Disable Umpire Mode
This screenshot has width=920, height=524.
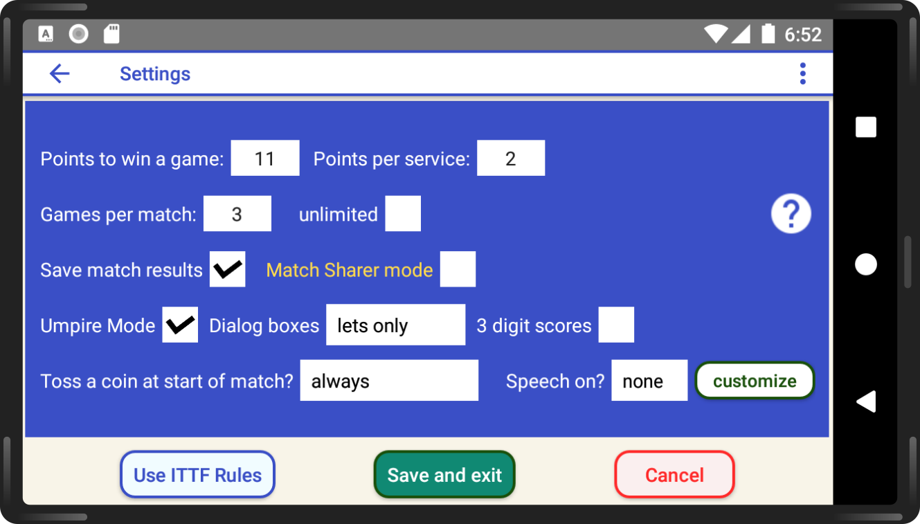point(180,325)
